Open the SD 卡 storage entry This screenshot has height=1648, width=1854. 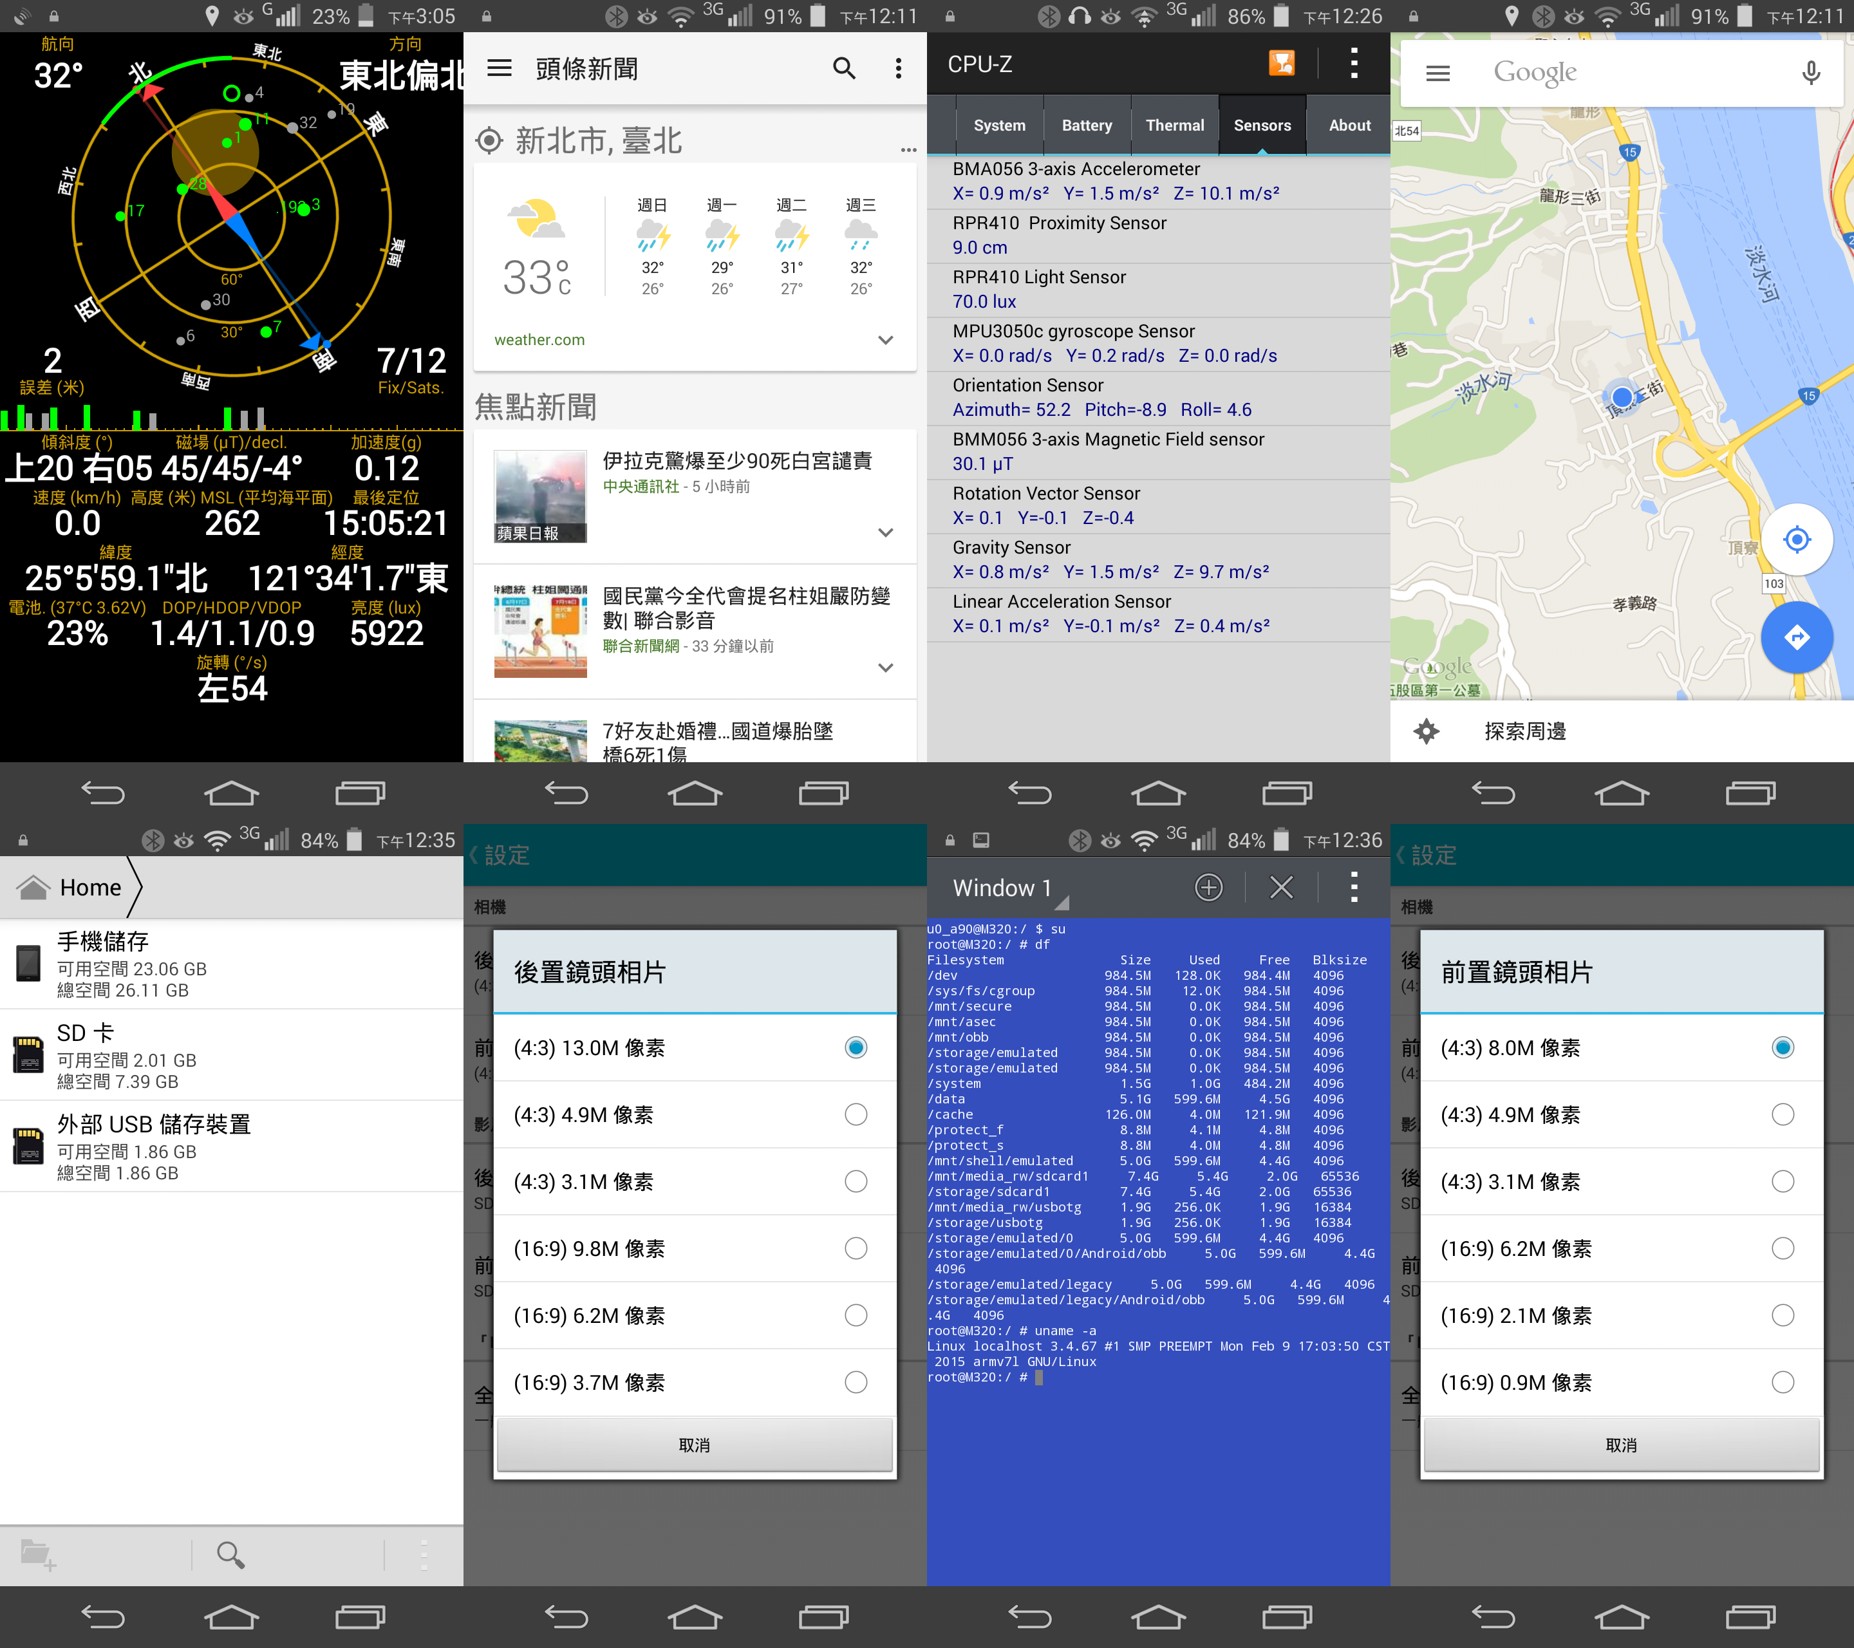click(x=231, y=1056)
